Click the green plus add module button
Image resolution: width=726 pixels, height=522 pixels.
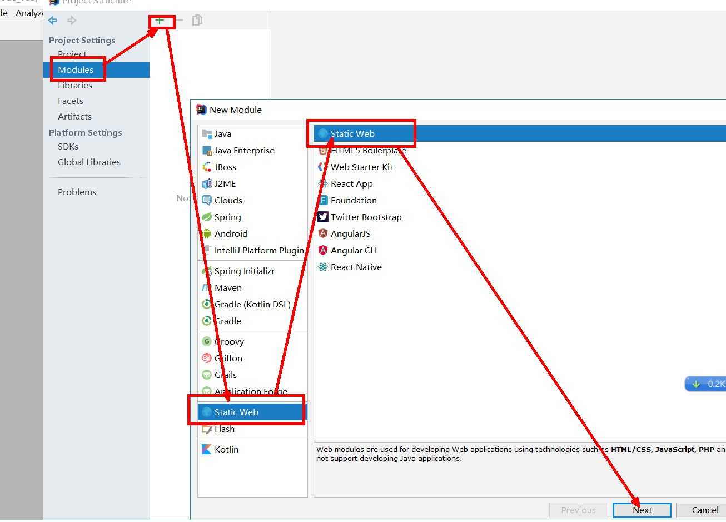coord(160,21)
